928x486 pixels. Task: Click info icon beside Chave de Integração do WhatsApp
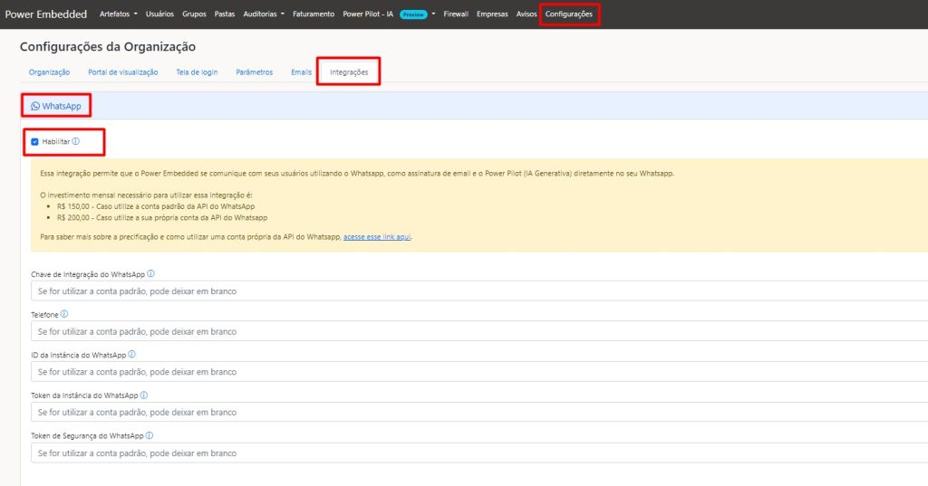point(150,273)
